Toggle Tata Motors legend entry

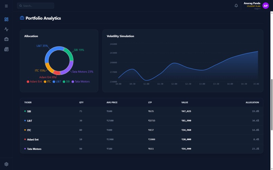(x=81, y=82)
